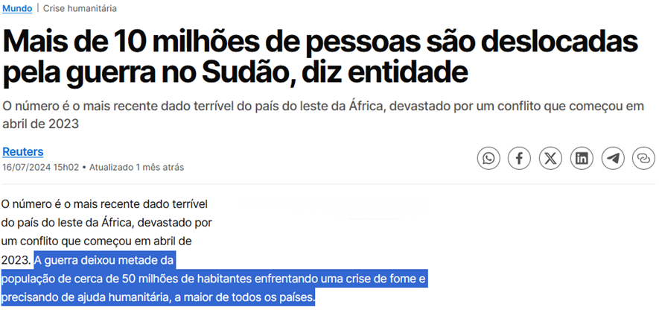Click the publication date 16/07/2024 15h02
Image resolution: width=659 pixels, height=310 pixels.
click(x=40, y=167)
